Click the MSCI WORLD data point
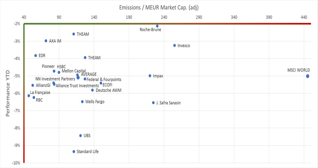The image size is (318, 168). click(308, 76)
